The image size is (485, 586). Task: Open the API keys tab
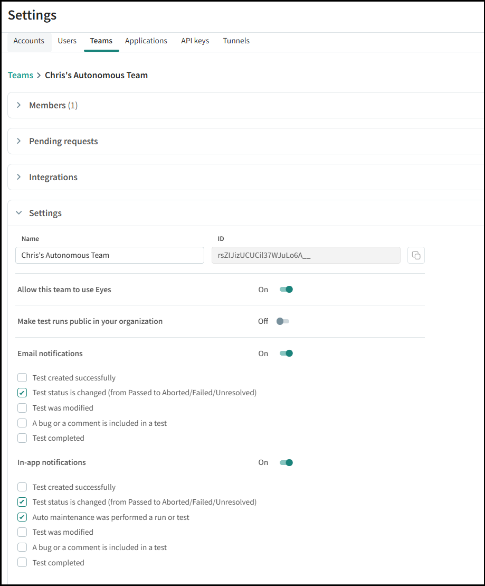(195, 41)
